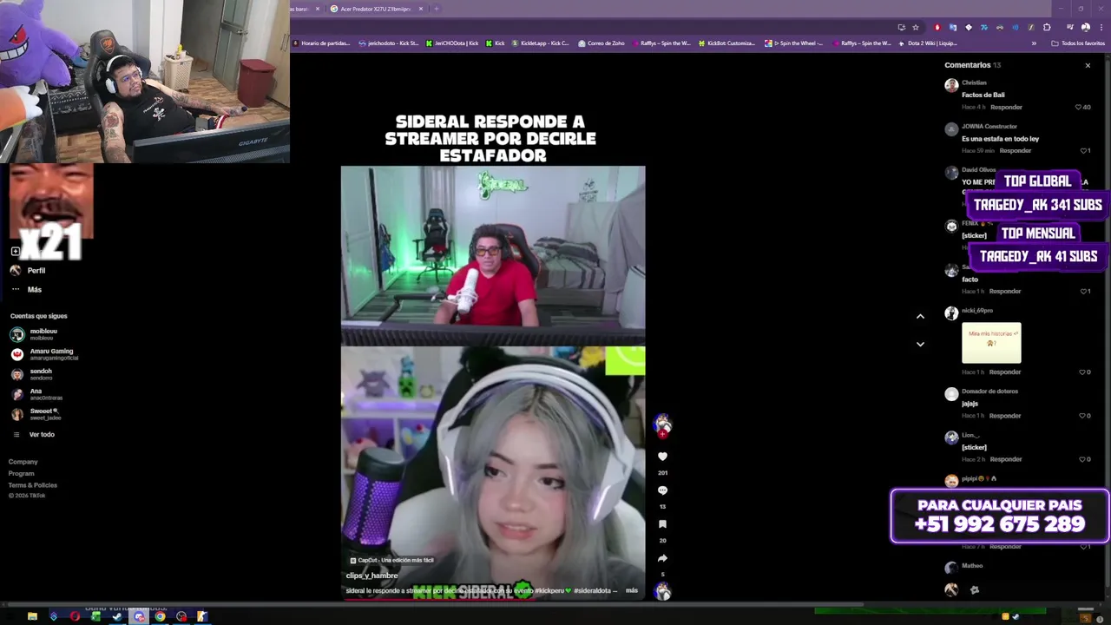Open followed account sendoh
The image size is (1111, 625).
31,374
